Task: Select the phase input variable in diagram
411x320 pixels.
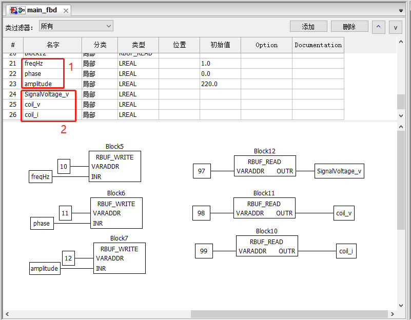Action: (x=42, y=223)
